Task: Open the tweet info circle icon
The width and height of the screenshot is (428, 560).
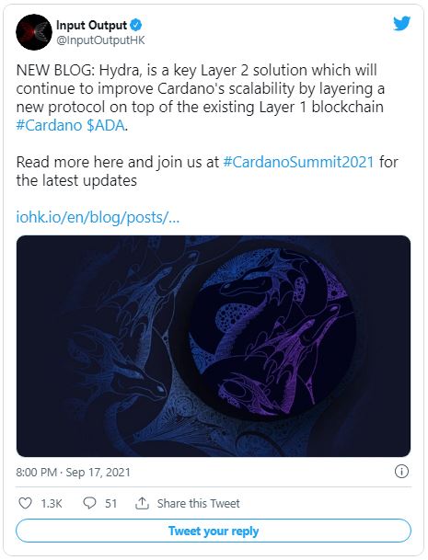Action: (x=401, y=472)
